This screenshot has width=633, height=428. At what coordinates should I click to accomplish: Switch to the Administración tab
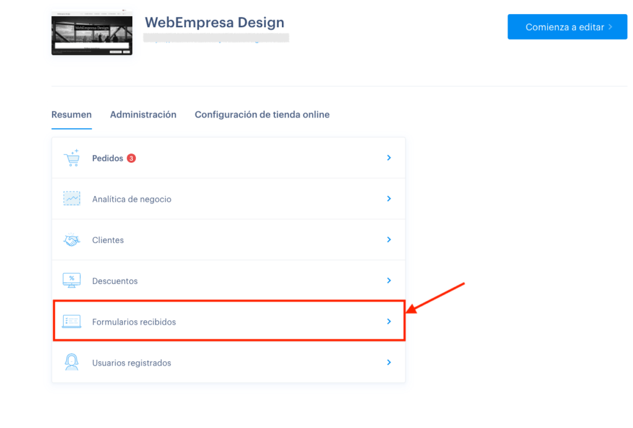(x=143, y=114)
